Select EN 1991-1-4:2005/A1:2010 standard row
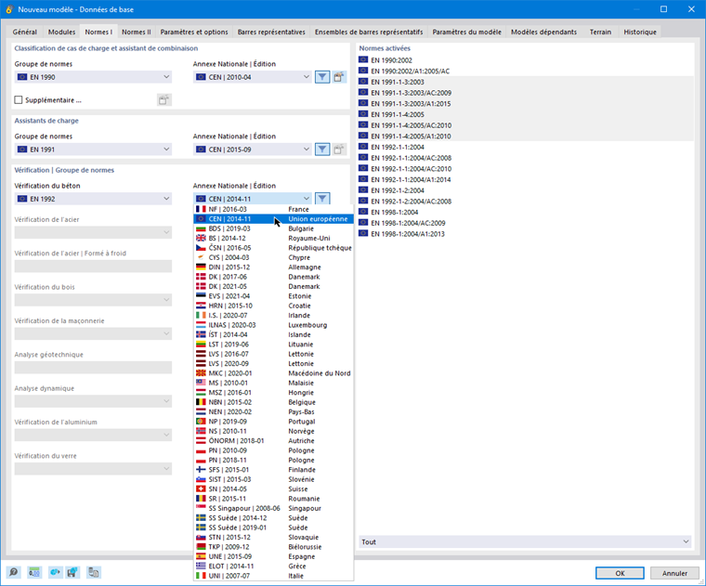The height and width of the screenshot is (586, 706). click(x=525, y=136)
